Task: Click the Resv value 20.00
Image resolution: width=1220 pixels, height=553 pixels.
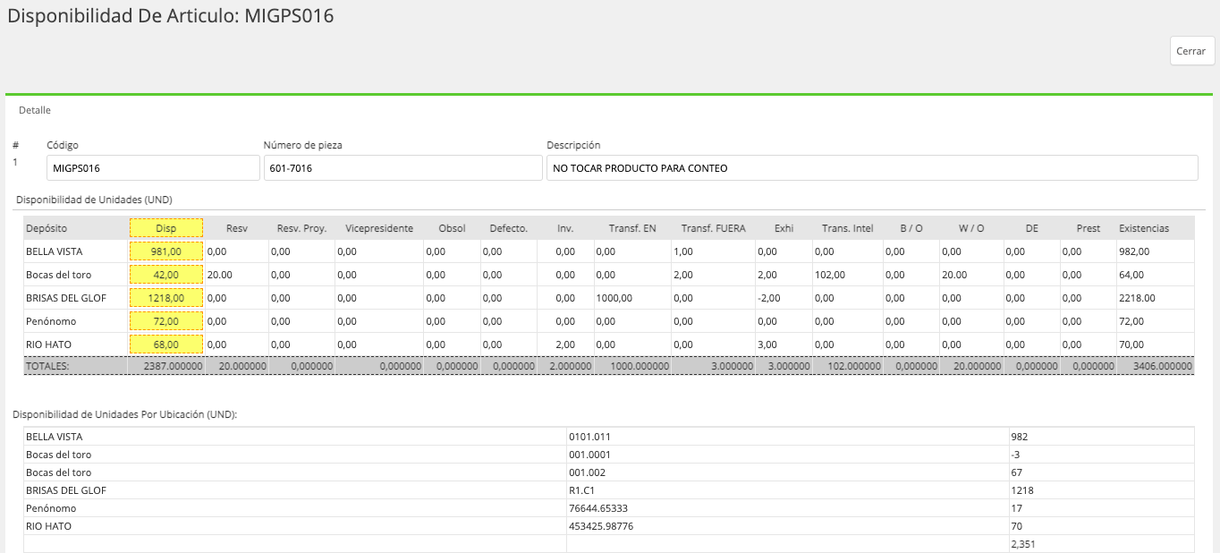Action: tap(220, 275)
